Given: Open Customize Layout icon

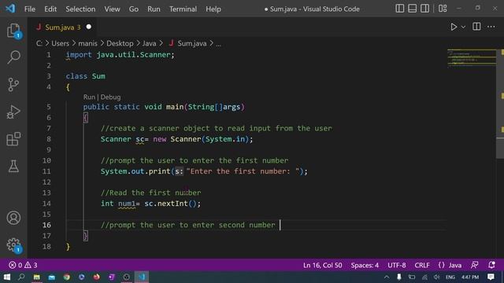Looking at the screenshot, I should [x=443, y=9].
